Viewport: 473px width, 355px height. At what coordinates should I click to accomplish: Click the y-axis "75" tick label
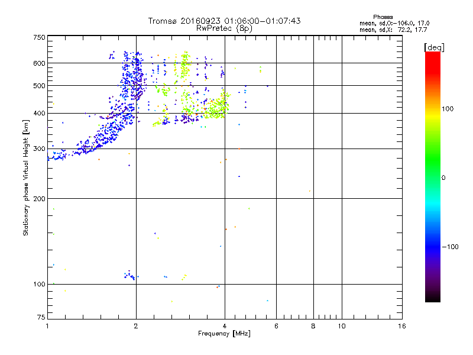(41, 317)
